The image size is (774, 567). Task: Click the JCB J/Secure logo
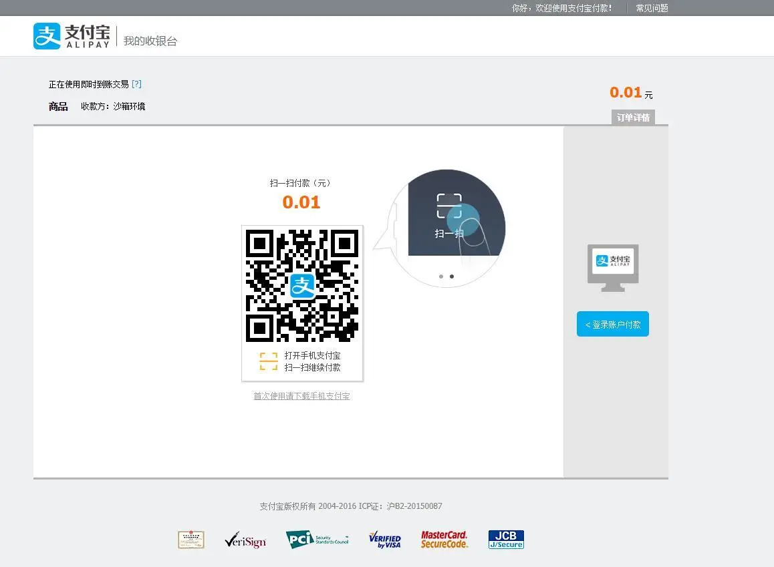[x=506, y=540]
